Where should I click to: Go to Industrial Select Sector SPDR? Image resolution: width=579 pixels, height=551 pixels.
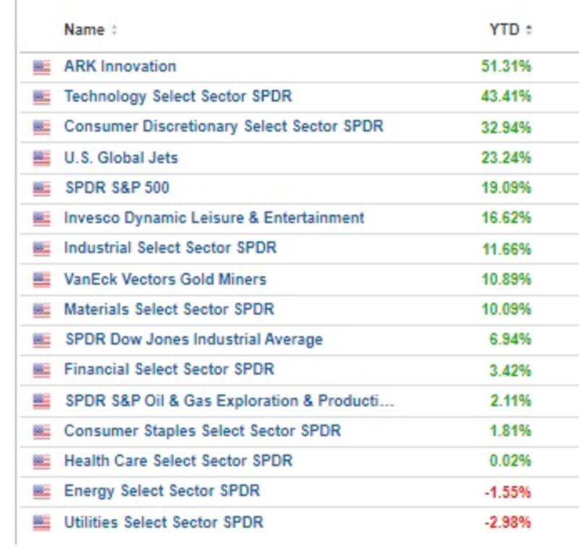coord(170,248)
